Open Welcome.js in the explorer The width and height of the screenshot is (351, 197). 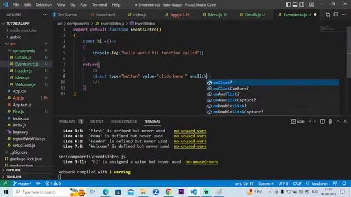click(x=25, y=84)
